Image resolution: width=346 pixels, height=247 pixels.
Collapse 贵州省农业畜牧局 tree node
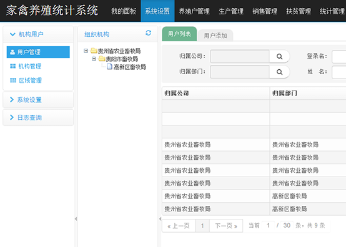[86, 51]
